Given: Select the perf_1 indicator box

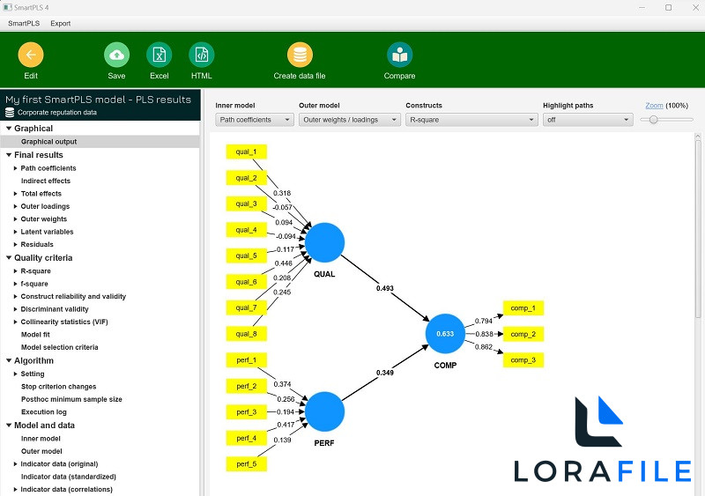Looking at the screenshot, I should coord(247,359).
